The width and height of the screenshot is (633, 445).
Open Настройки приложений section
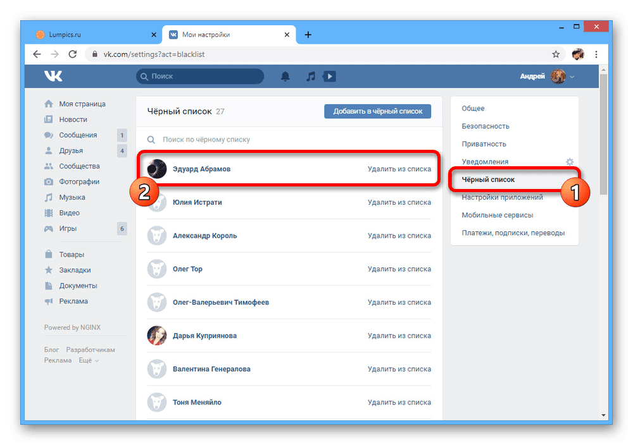(x=502, y=197)
